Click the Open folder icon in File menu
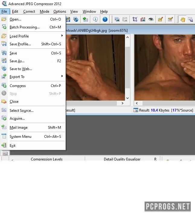Viewport: 195px width, 217px height. click(4, 19)
